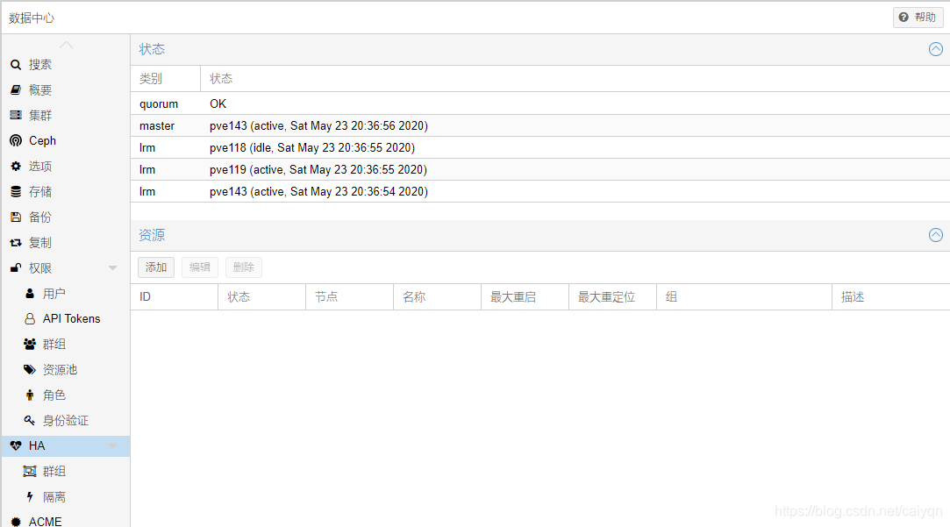950x527 pixels.
Task: Select the lrm pve118 idle row
Action: pyautogui.click(x=540, y=147)
